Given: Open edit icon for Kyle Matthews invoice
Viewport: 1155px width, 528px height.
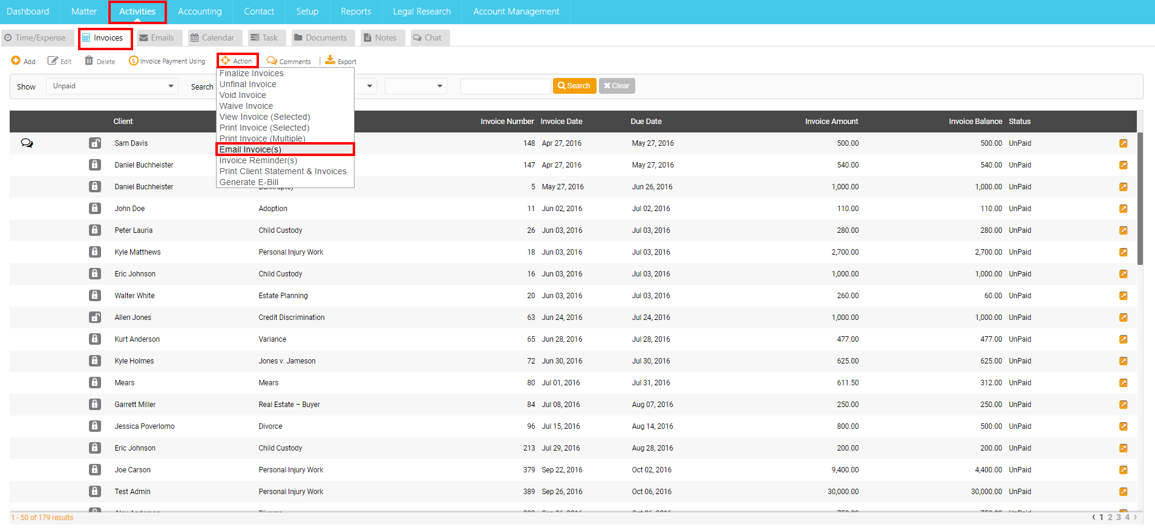Looking at the screenshot, I should click(1123, 252).
